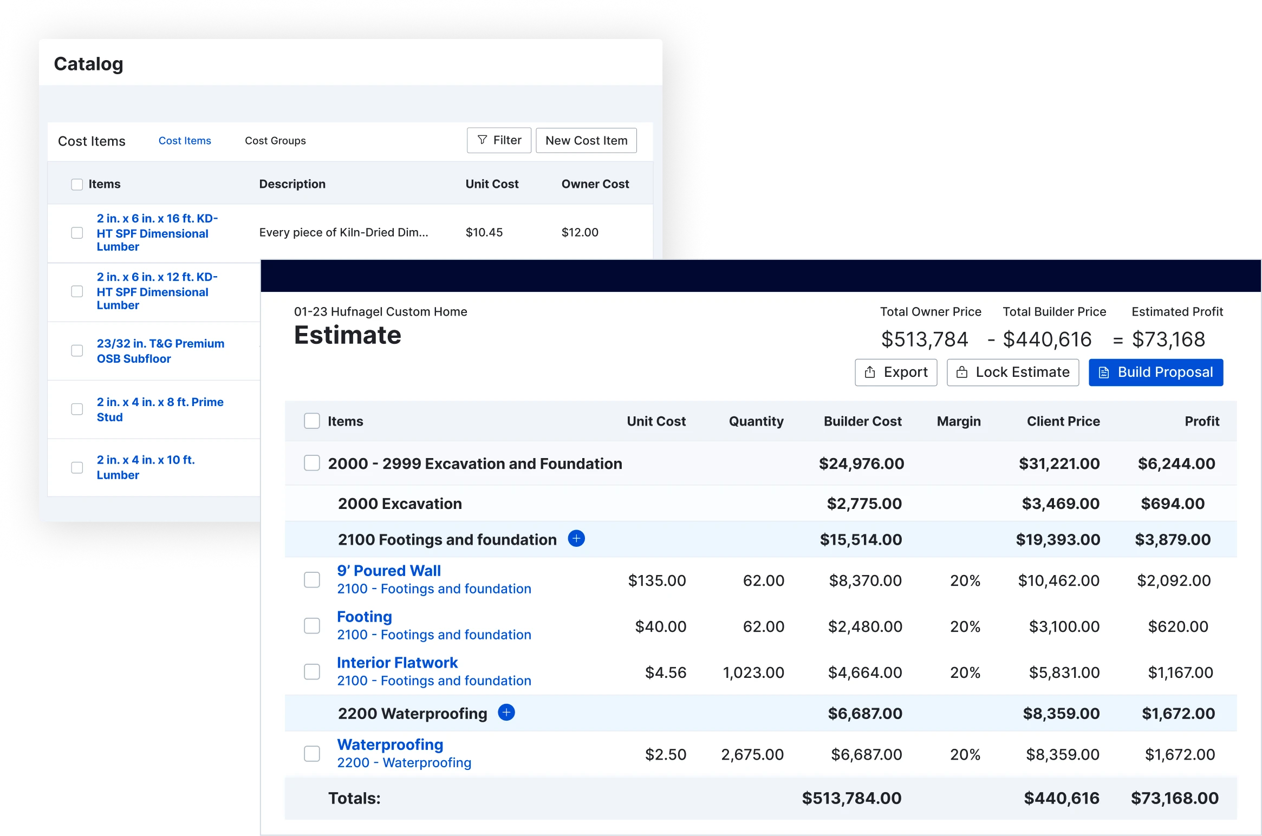Click New Cost Item button
The height and width of the screenshot is (836, 1262).
586,140
